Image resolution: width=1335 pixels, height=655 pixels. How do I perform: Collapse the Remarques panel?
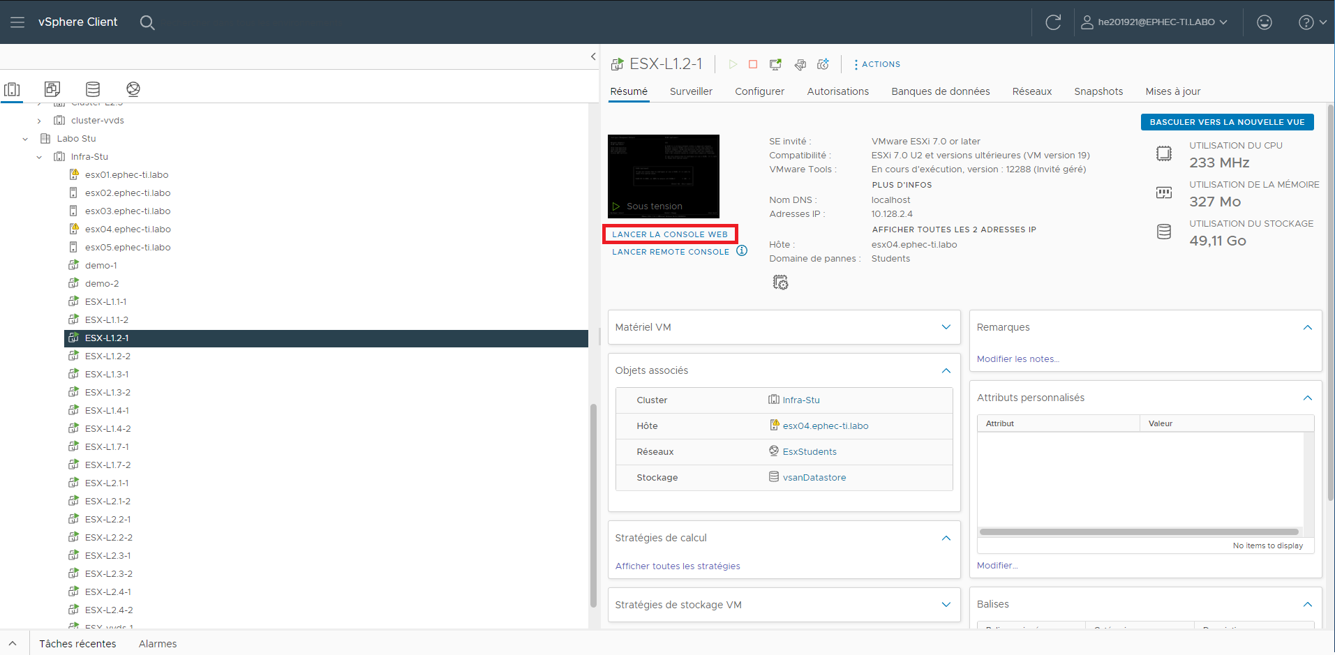pyautogui.click(x=1307, y=327)
